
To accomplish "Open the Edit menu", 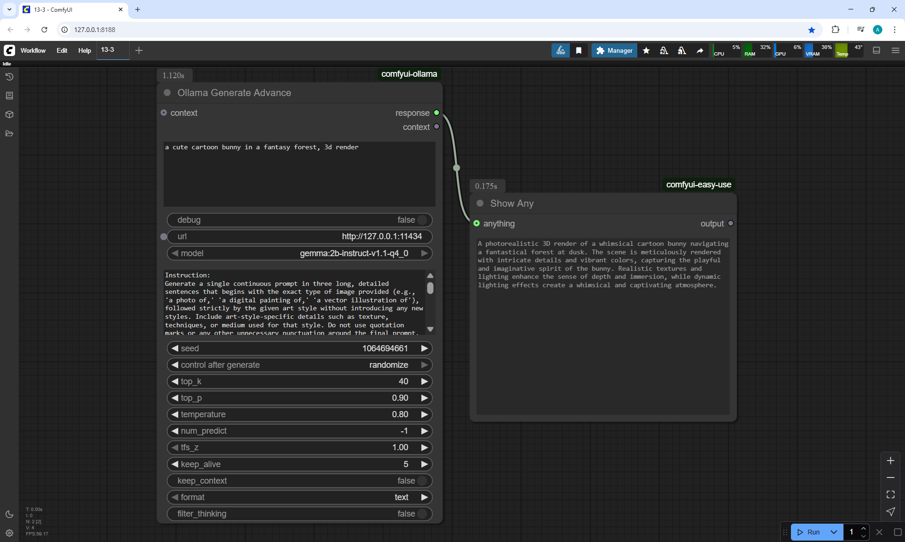I will [62, 50].
